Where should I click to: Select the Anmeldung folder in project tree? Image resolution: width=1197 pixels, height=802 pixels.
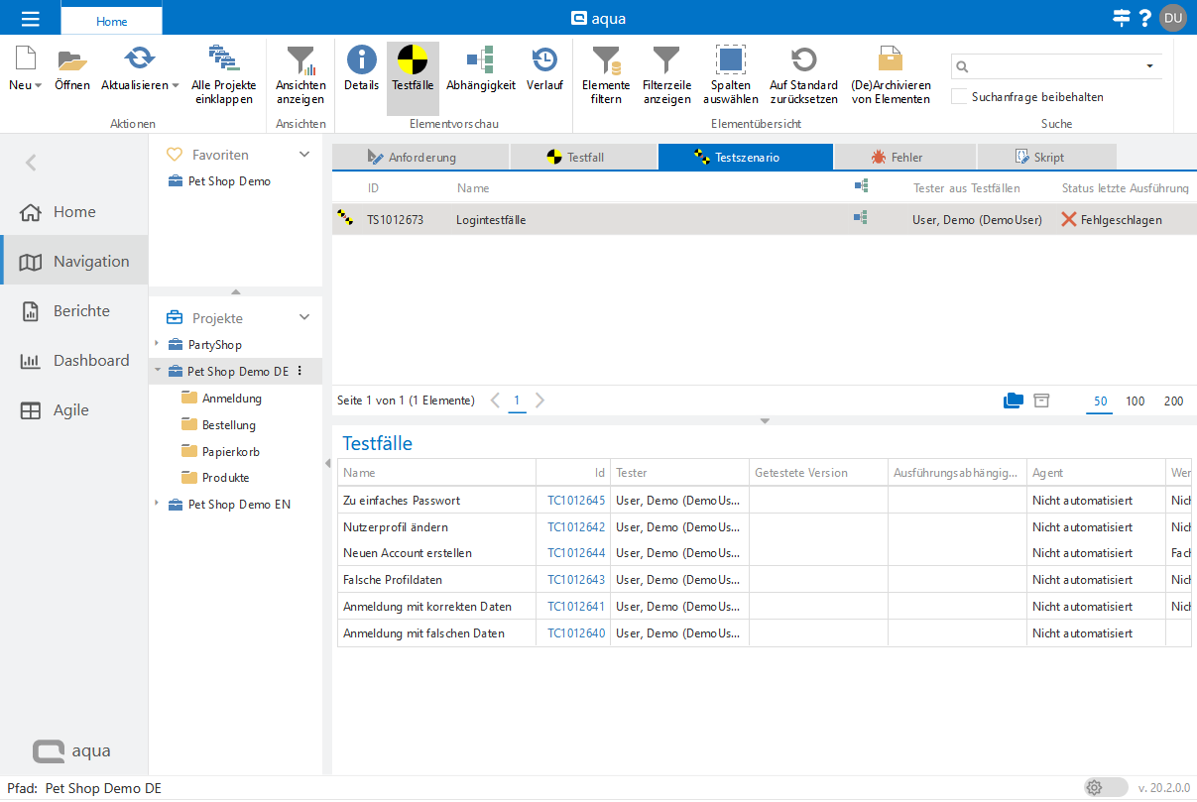(x=231, y=399)
